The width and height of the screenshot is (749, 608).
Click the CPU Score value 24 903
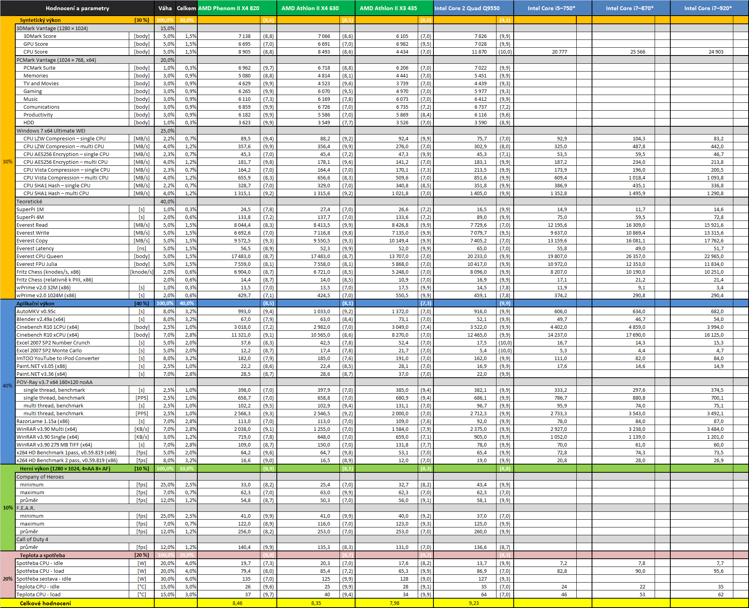click(x=716, y=52)
